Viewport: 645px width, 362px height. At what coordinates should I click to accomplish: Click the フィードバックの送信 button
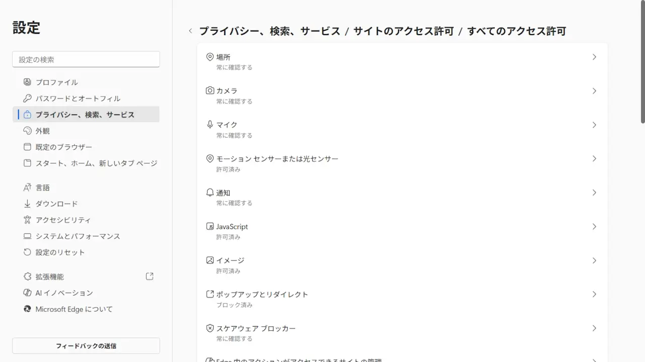click(86, 346)
